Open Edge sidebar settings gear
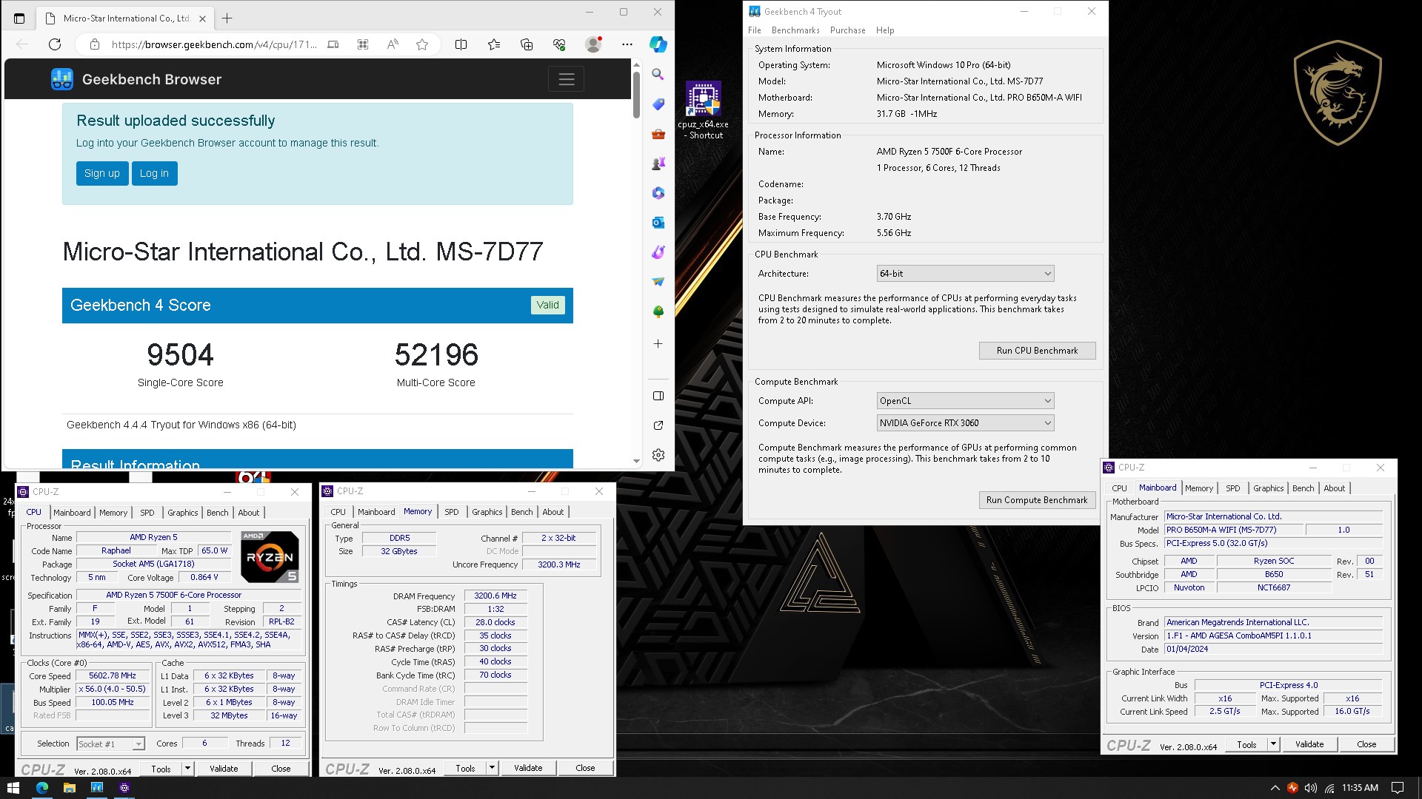Image resolution: width=1422 pixels, height=799 pixels. click(x=658, y=455)
